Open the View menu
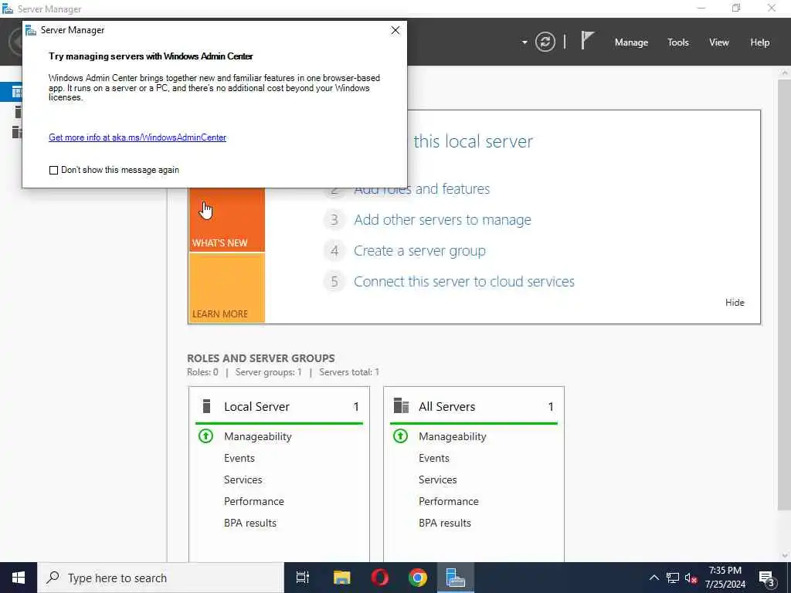Image resolution: width=791 pixels, height=593 pixels. click(719, 42)
